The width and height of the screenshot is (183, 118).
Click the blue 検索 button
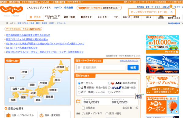coord(133,67)
